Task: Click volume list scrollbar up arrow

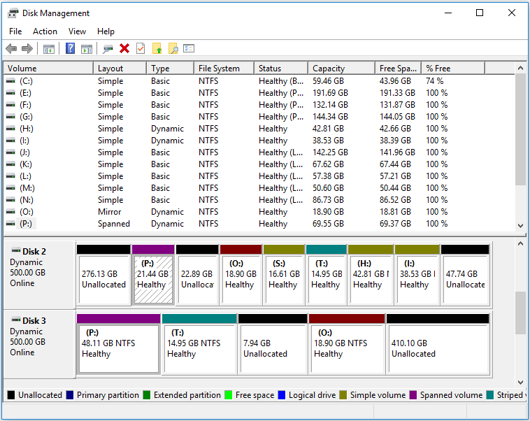Action: 520,68
